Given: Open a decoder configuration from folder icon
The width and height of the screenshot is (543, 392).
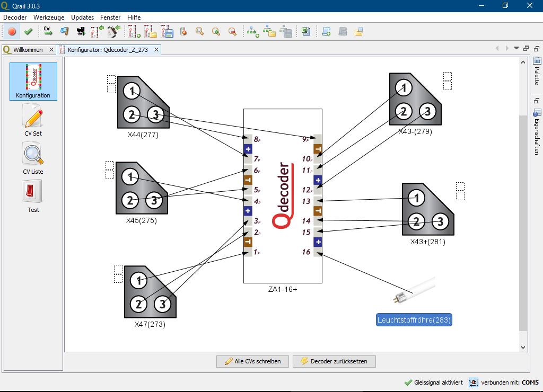Looking at the screenshot, I should click(151, 31).
